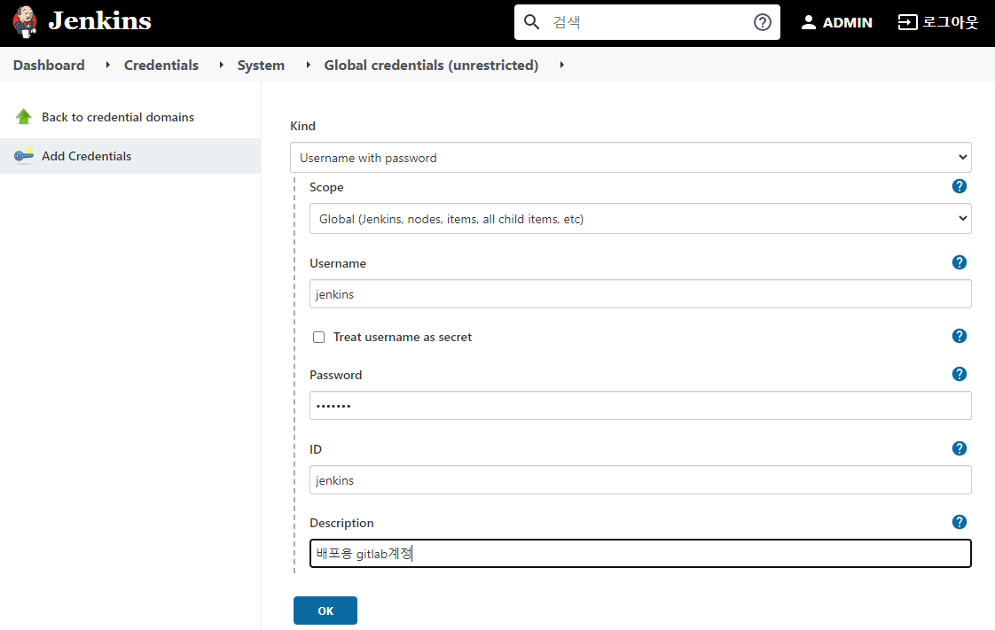Go to System breadcrumb
This screenshot has height=630, width=995.
click(x=261, y=66)
